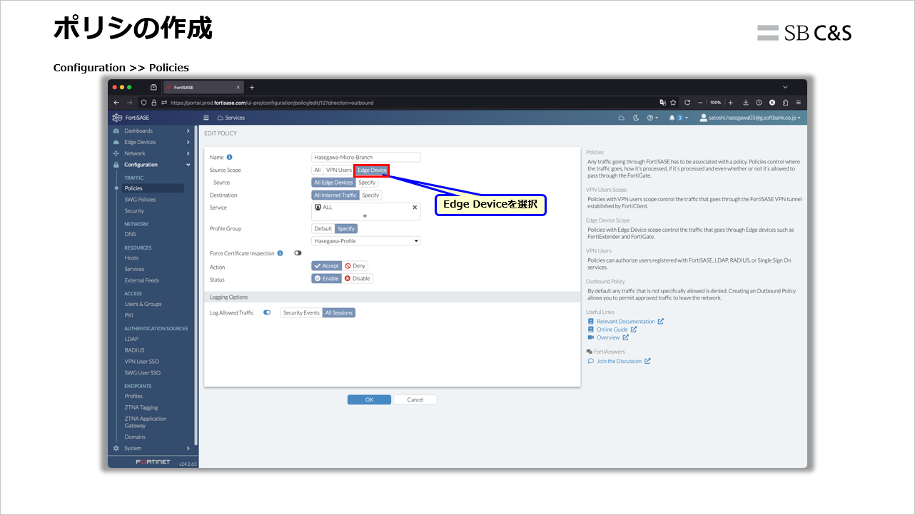Open the help question mark menu
This screenshot has width=915, height=515.
[652, 118]
